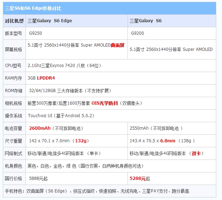Viewport: 222px width, 200px height.
Task: Click the 机身颜色 row label
Action: tap(14, 166)
